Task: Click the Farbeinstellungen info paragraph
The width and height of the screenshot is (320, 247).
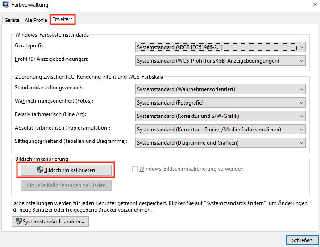Action: tap(159, 206)
